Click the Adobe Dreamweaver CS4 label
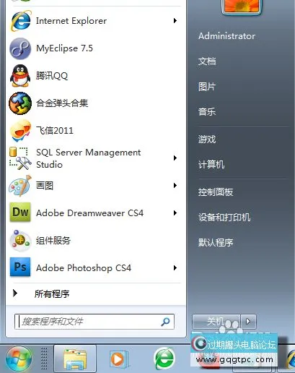 (x=89, y=213)
